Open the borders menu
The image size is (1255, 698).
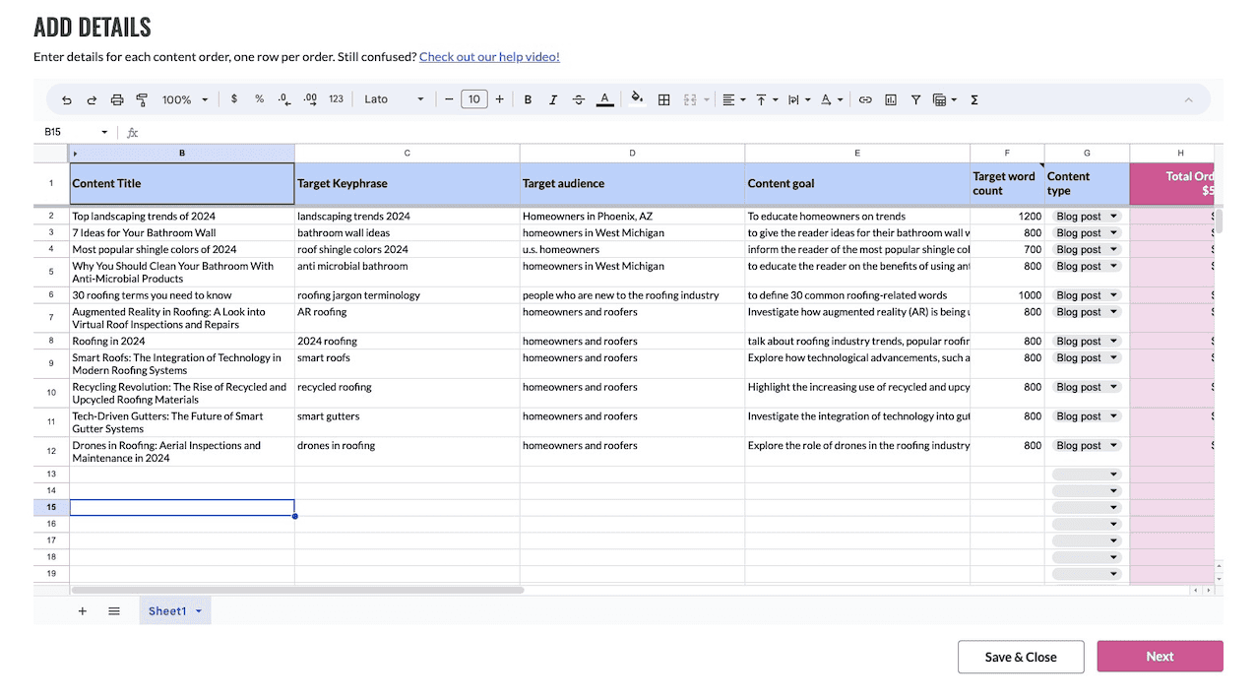coord(664,99)
